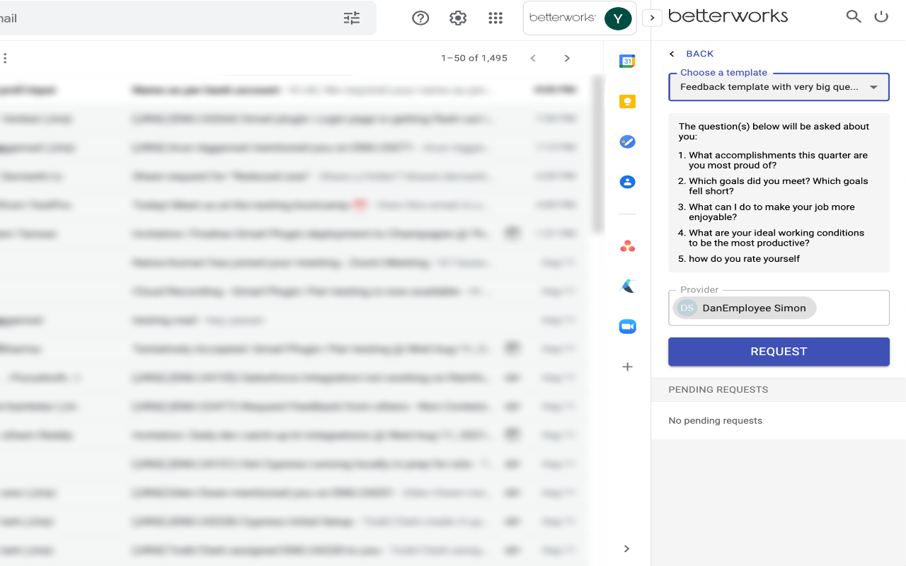Open Gmail settings gear
906x566 pixels.
[458, 18]
